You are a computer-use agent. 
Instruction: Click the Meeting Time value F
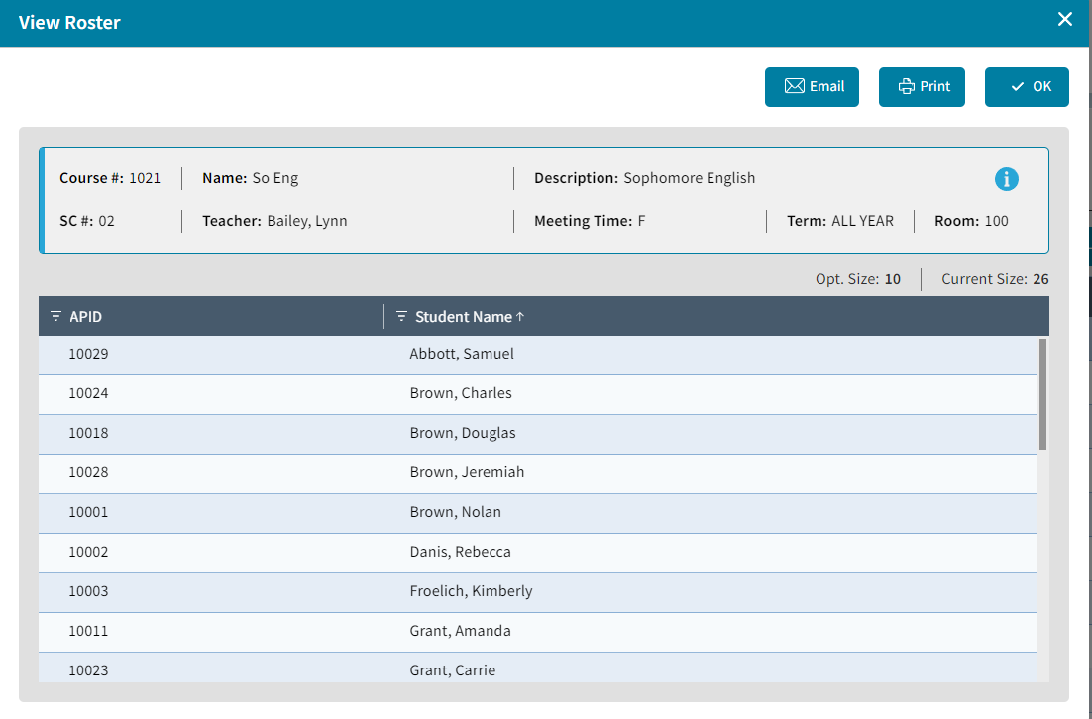[641, 221]
